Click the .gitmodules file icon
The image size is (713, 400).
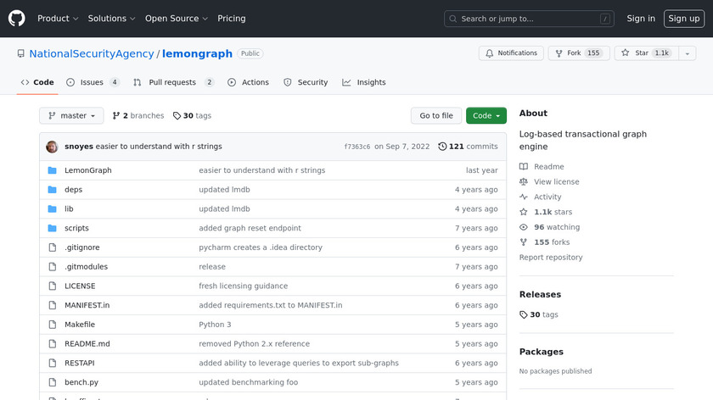[53, 266]
